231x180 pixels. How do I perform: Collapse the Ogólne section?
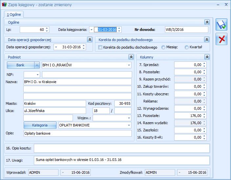pyautogui.click(x=207, y=22)
